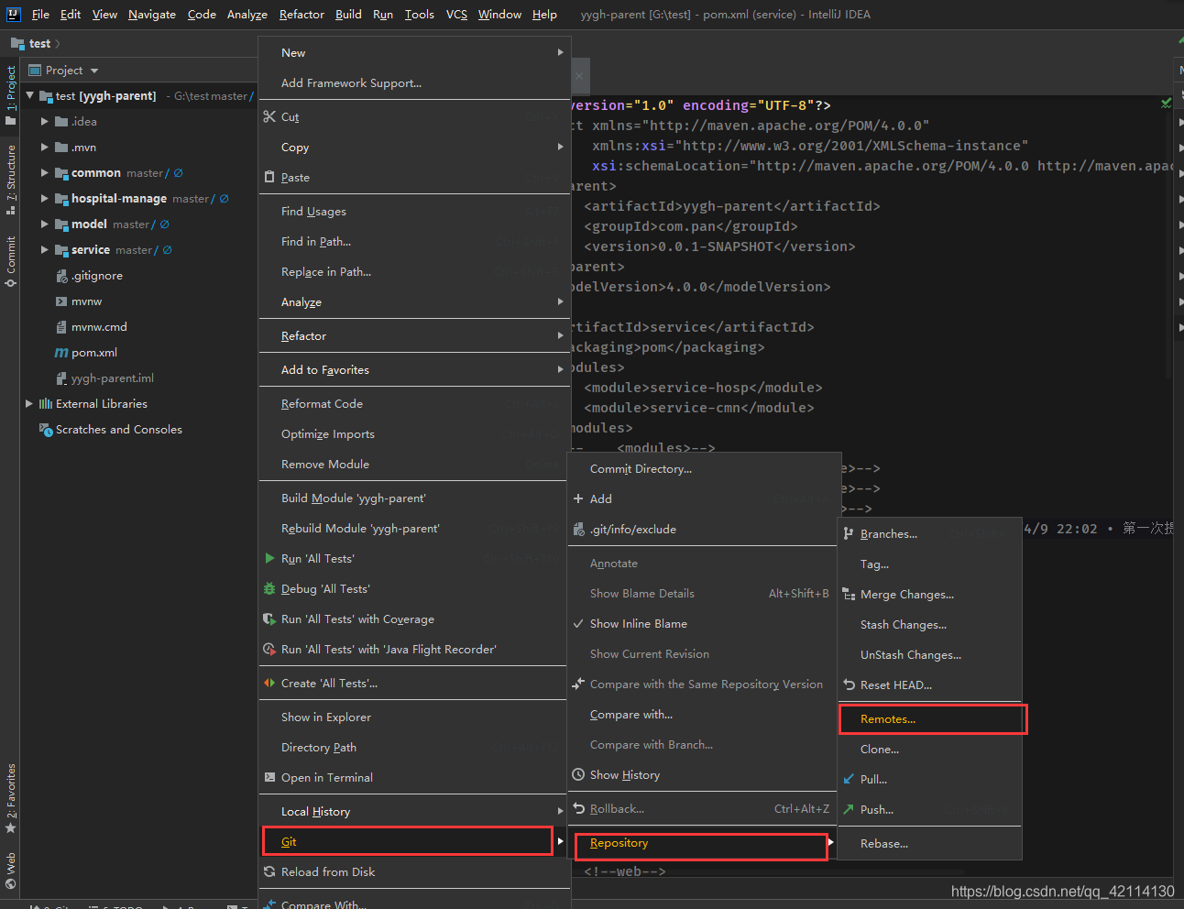Viewport: 1184px width, 909px height.
Task: Open the Refactor menu in menu bar
Action: point(301,15)
